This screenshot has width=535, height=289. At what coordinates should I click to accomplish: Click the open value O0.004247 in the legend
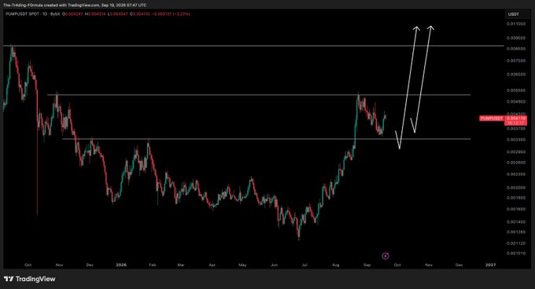pos(72,14)
